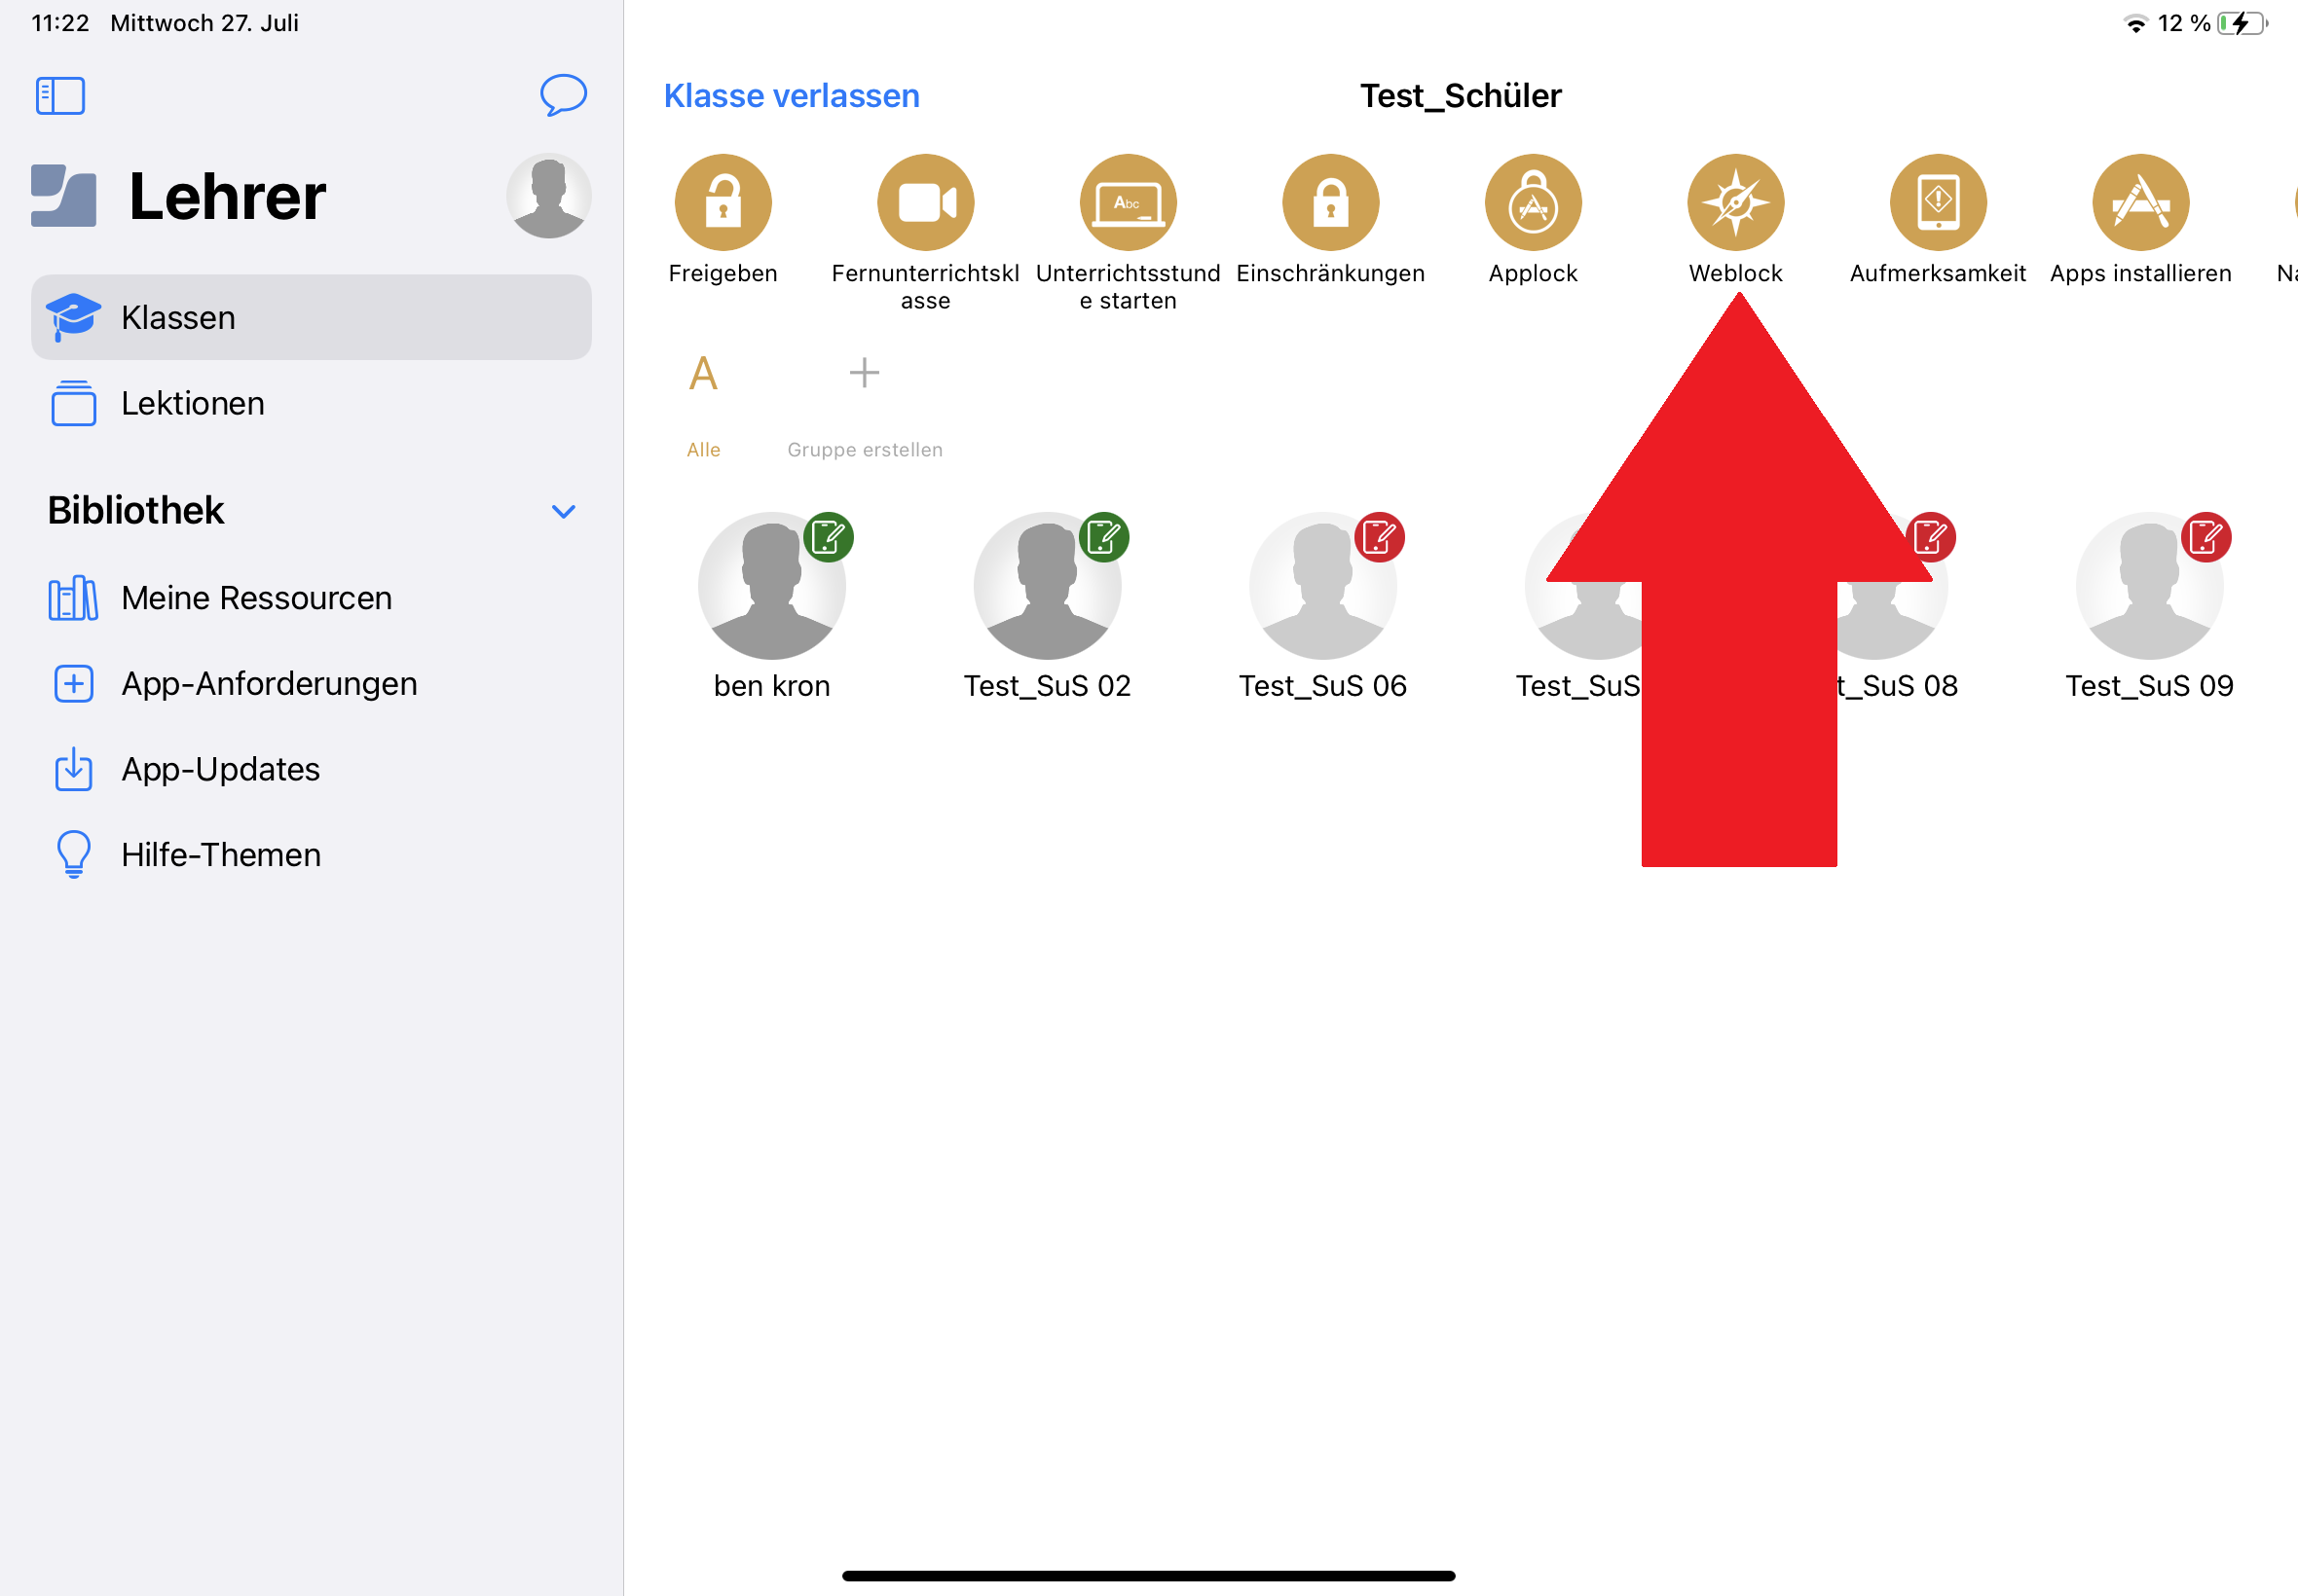Click the clock showing 11:22
This screenshot has height=1596, width=2298.
click(60, 23)
